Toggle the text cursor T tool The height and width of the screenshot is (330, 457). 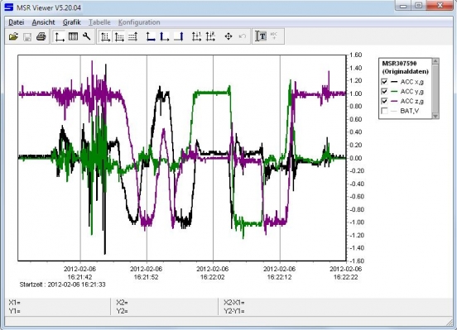click(261, 36)
